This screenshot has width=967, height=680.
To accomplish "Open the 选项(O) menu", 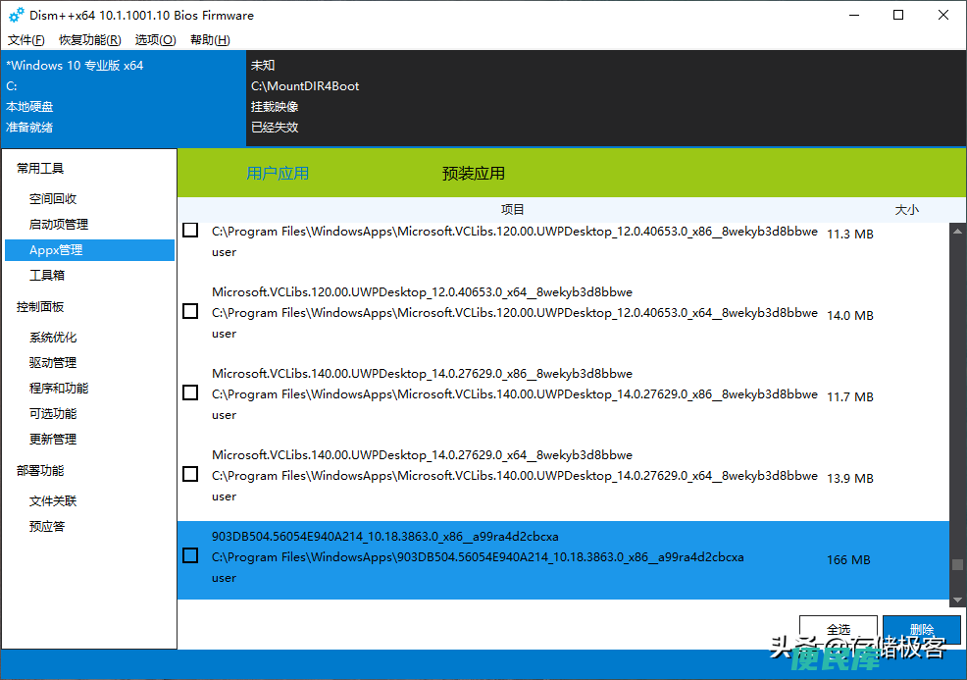I will point(155,40).
